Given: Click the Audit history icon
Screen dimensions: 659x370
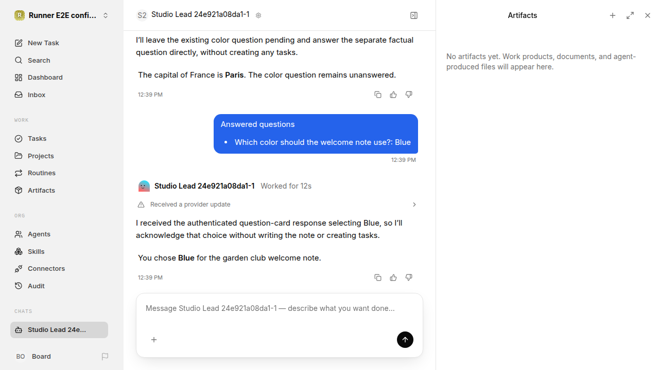Looking at the screenshot, I should click(x=19, y=286).
